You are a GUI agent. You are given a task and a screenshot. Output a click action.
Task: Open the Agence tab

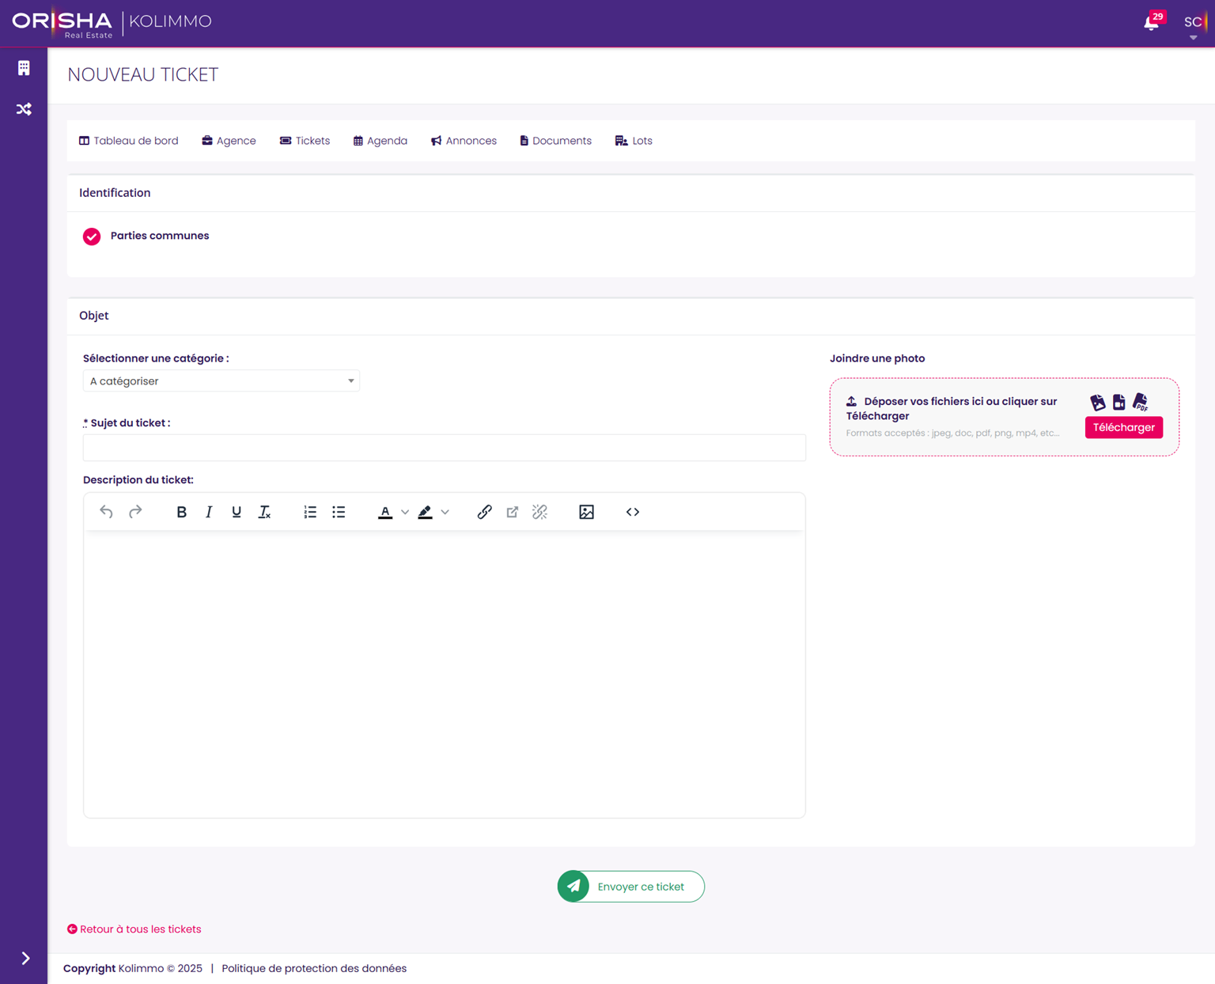(x=229, y=141)
